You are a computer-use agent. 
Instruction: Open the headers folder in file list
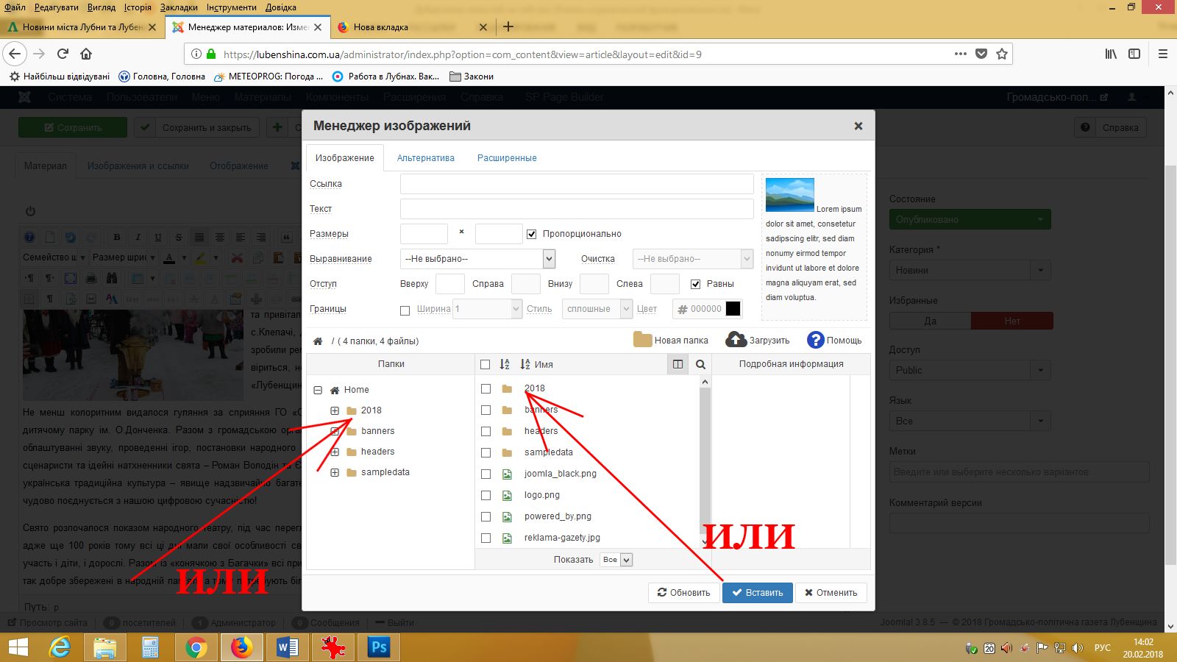pyautogui.click(x=541, y=431)
